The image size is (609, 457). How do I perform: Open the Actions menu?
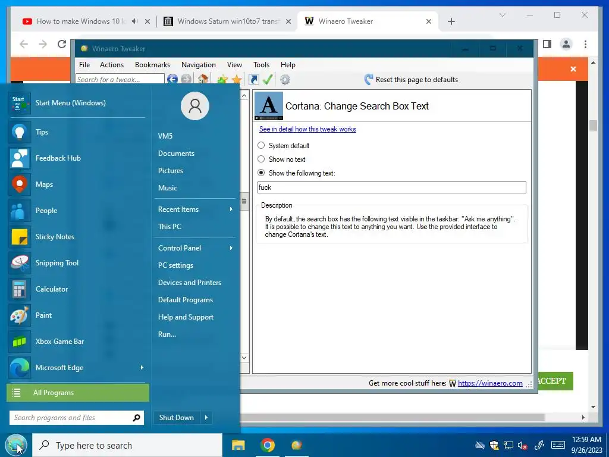112,65
